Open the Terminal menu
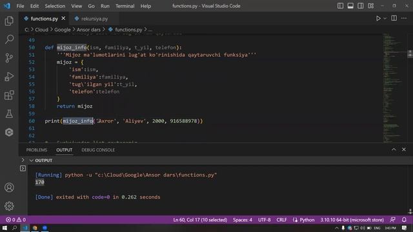 pos(125,6)
